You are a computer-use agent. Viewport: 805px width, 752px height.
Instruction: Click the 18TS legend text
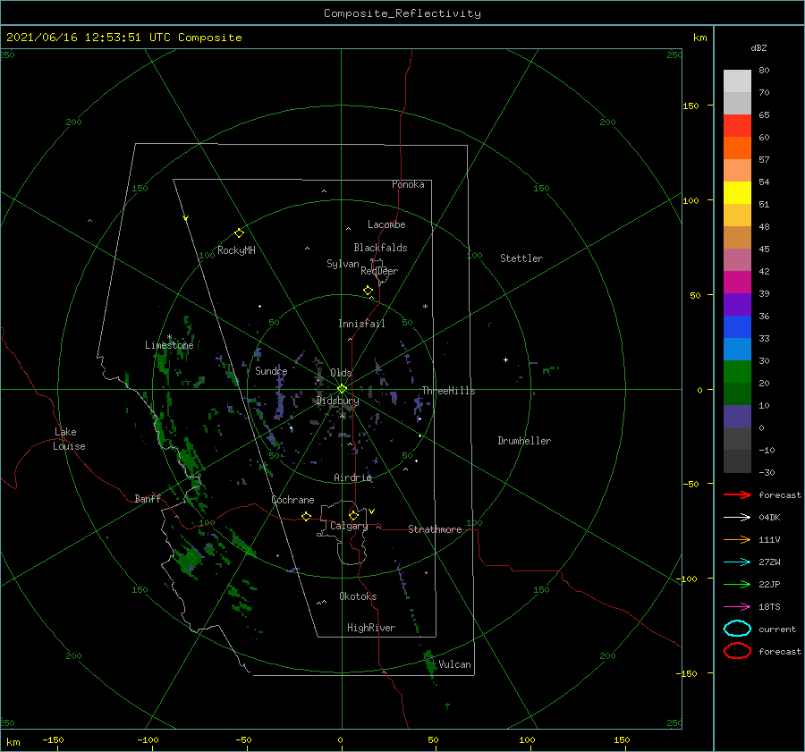(x=769, y=607)
